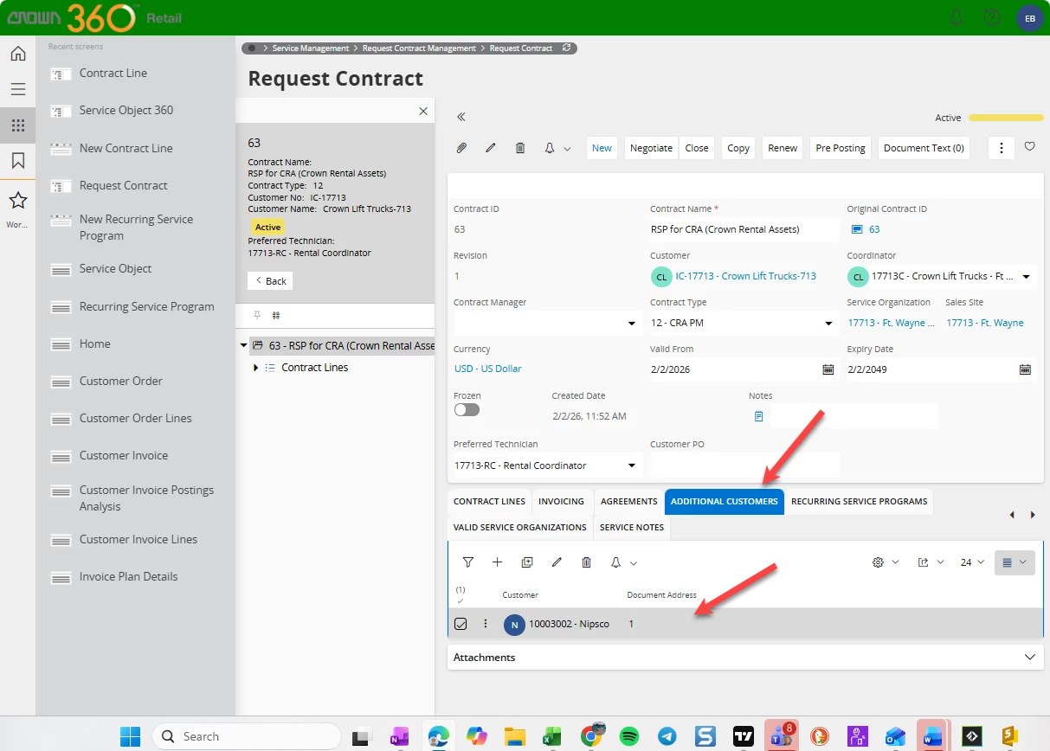Screen dimensions: 1050x751
Task: Open the Notes document icon
Action: click(758, 416)
